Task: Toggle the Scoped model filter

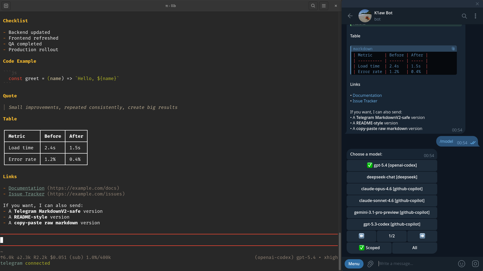Action: click(x=369, y=248)
